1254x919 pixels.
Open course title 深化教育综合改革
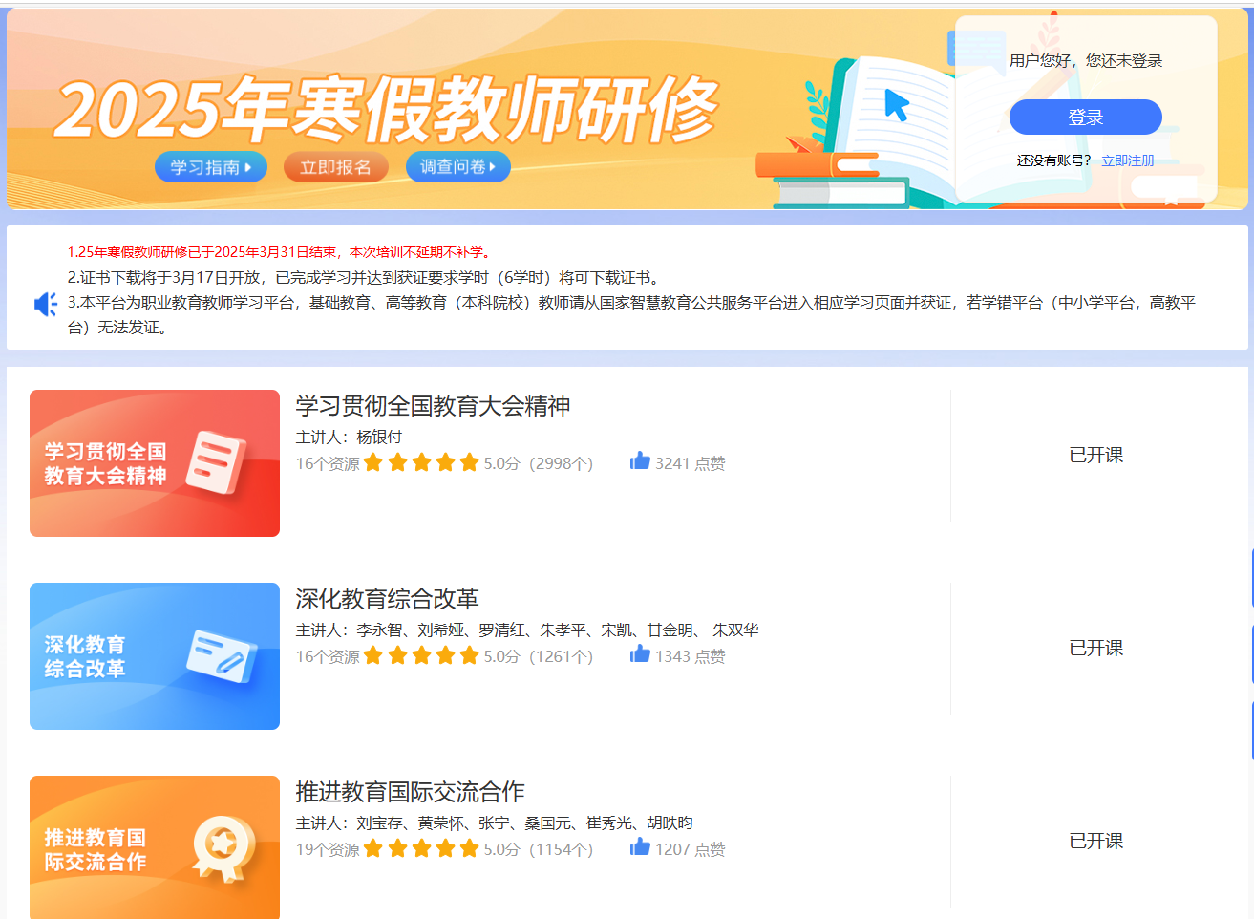[387, 599]
